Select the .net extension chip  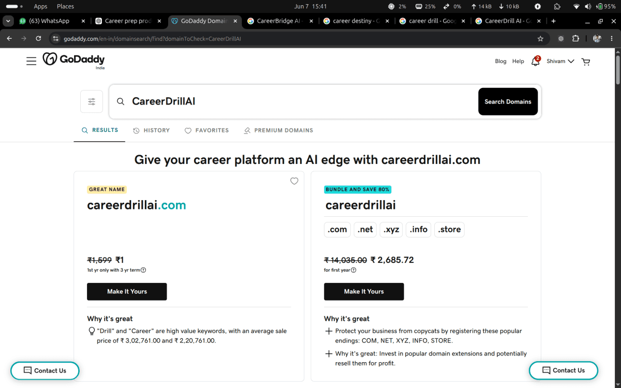point(365,230)
